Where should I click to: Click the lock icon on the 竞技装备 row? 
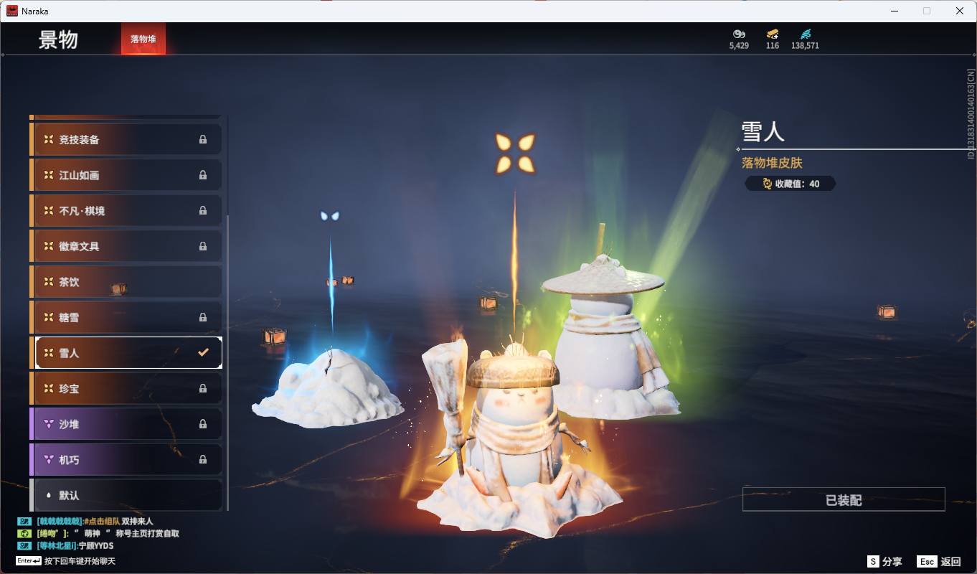[x=203, y=140]
